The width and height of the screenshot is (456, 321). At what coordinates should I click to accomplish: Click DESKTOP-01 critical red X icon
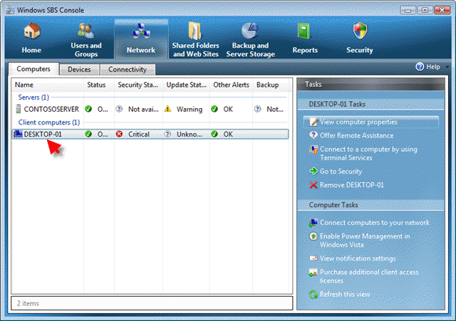[119, 135]
